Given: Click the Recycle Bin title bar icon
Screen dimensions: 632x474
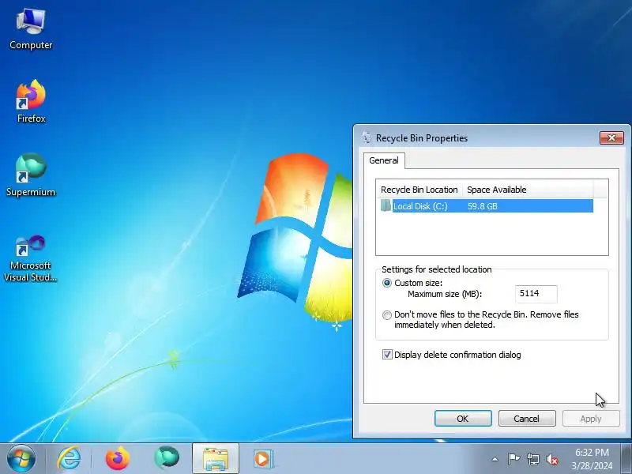Looking at the screenshot, I should coord(367,137).
